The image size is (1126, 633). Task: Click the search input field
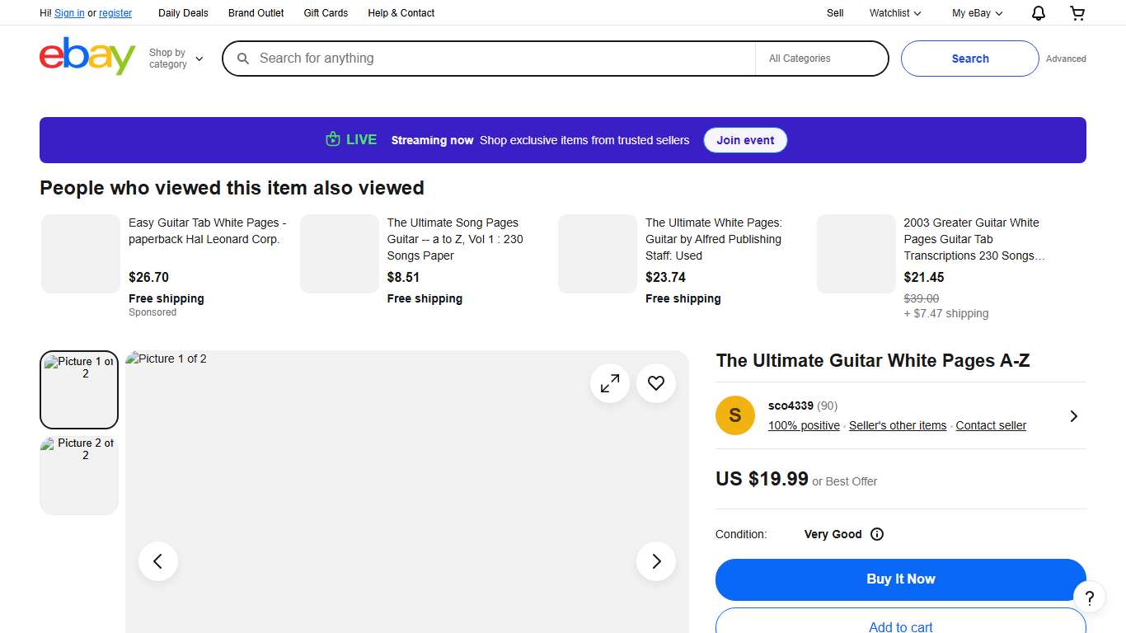[495, 59]
